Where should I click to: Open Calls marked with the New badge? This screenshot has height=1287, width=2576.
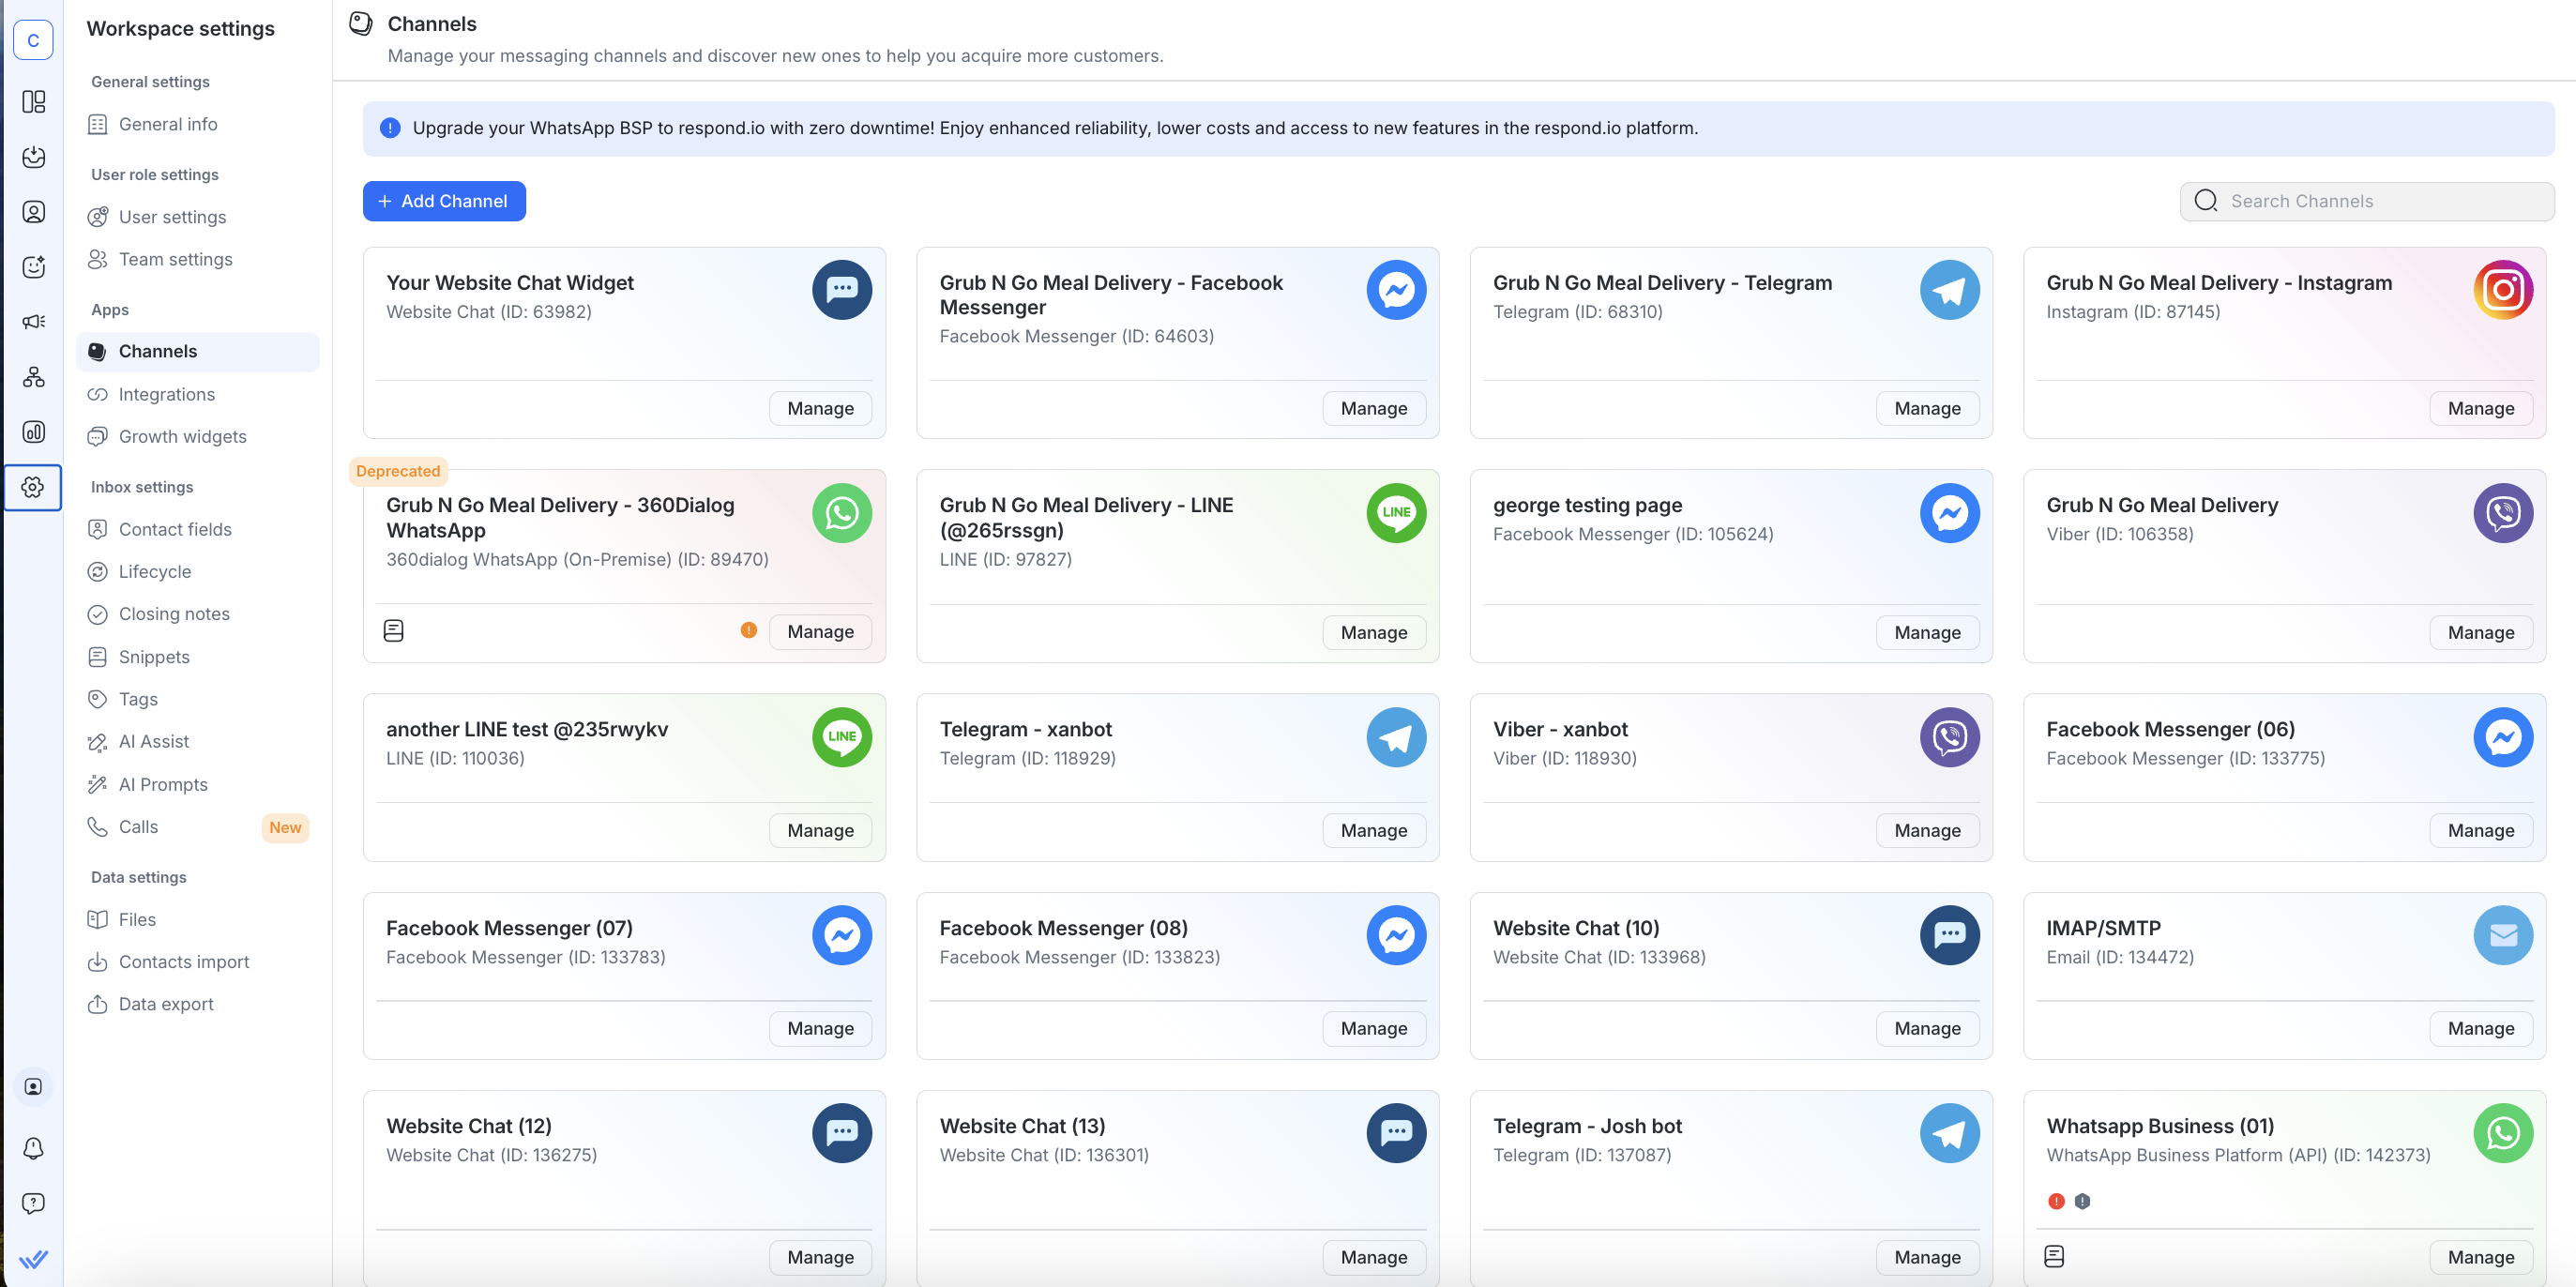[x=138, y=827]
